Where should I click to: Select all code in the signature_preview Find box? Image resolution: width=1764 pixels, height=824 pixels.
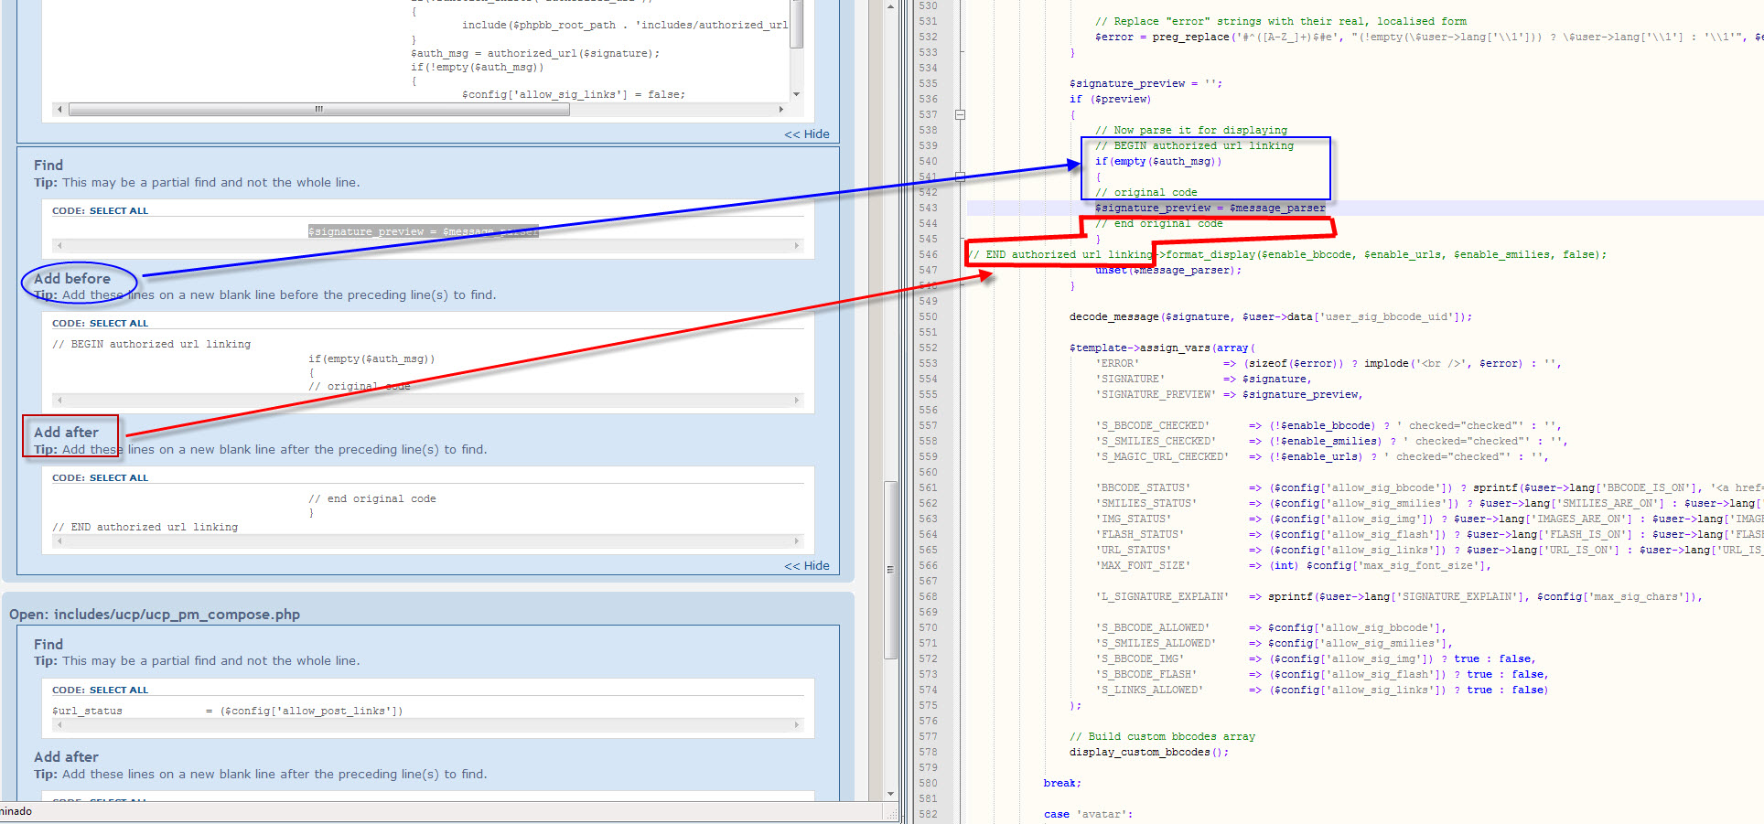[118, 211]
